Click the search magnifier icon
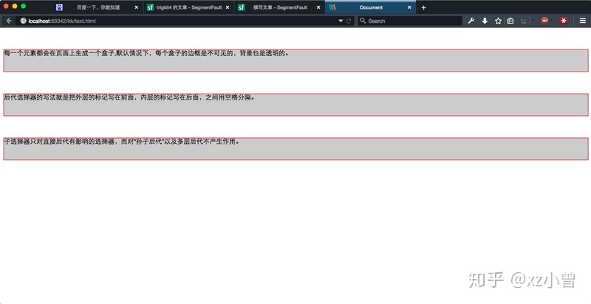This screenshot has width=591, height=304. pyautogui.click(x=363, y=21)
